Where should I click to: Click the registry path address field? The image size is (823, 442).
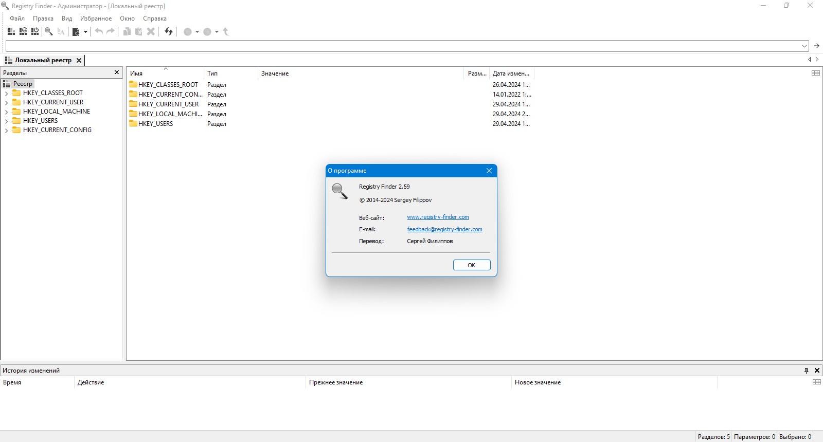(x=403, y=46)
